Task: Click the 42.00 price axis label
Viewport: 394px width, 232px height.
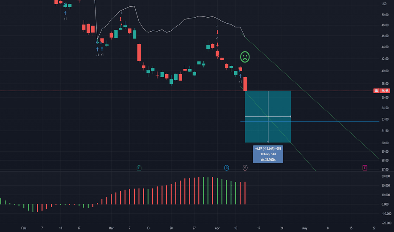Action: coord(385,59)
